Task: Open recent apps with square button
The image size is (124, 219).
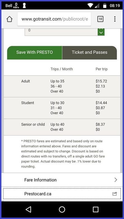Action: click(x=95, y=209)
